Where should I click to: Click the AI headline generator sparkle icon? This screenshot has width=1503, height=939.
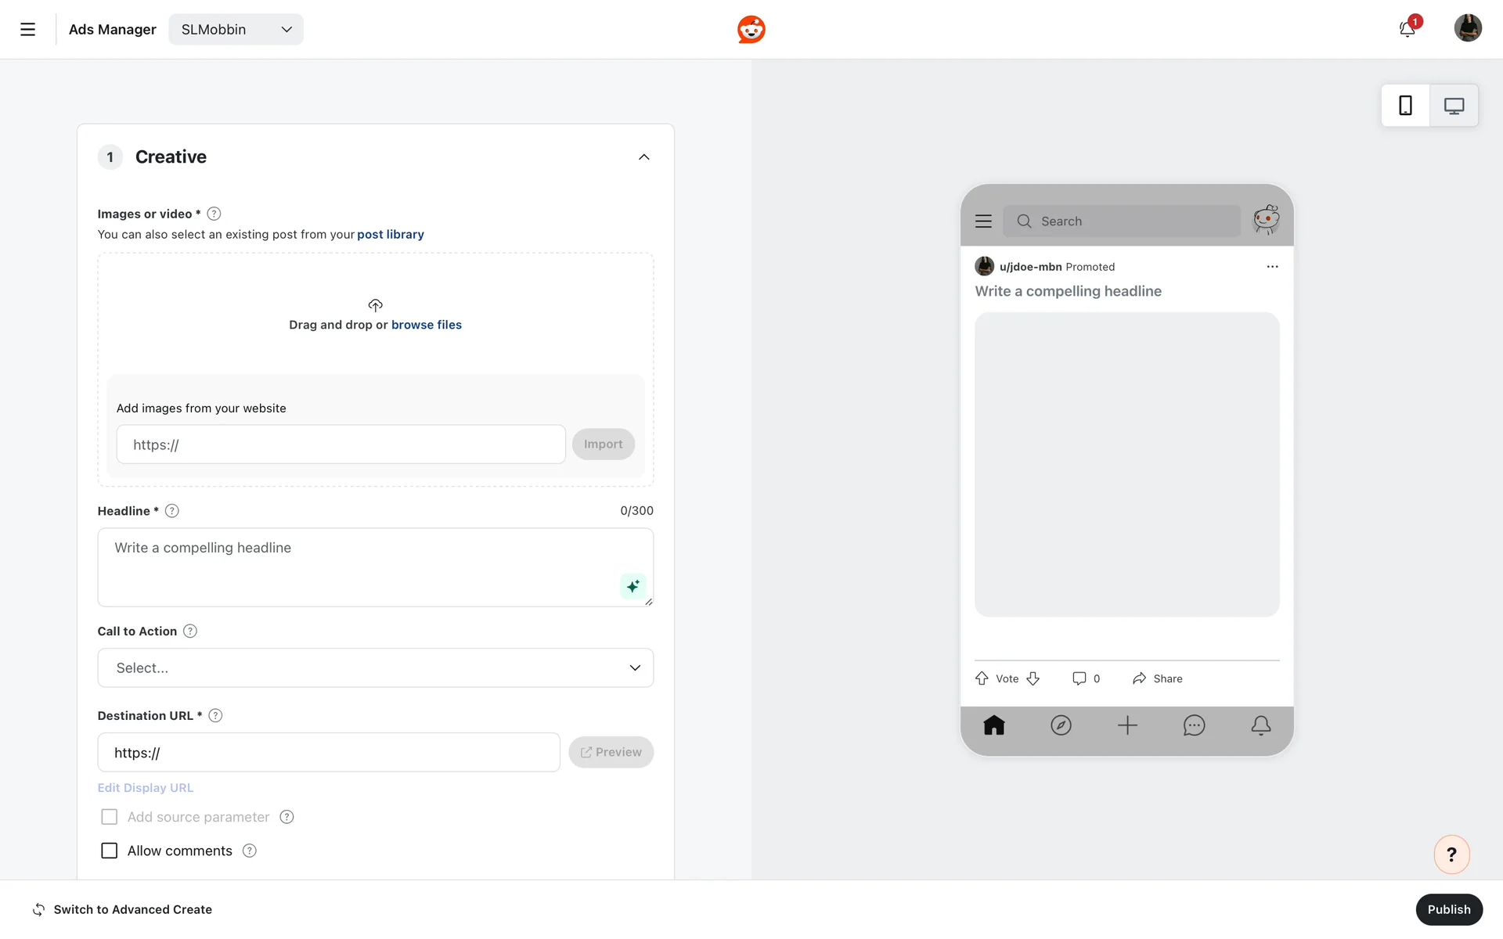pyautogui.click(x=633, y=586)
